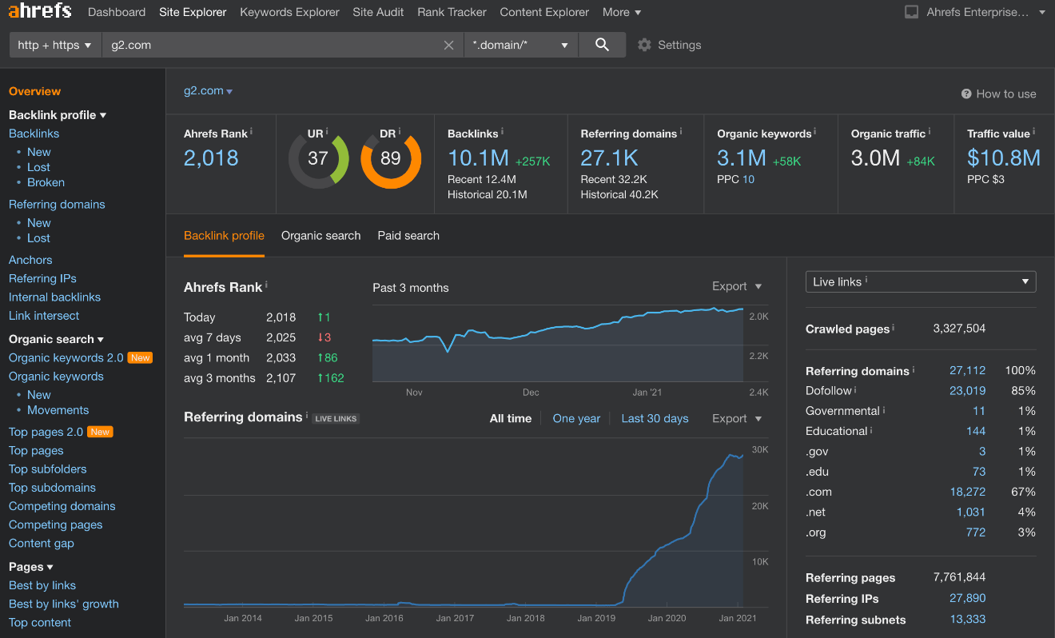Open Best by links' growth report
1055x638 pixels.
63,604
